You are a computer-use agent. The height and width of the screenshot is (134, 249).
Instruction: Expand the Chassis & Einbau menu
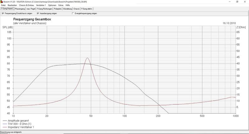click(x=26, y=5)
